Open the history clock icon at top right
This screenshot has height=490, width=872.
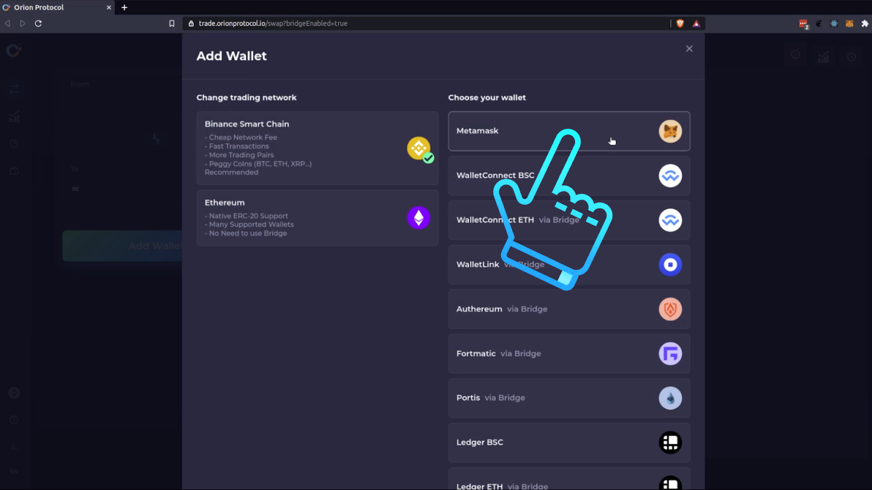[851, 57]
